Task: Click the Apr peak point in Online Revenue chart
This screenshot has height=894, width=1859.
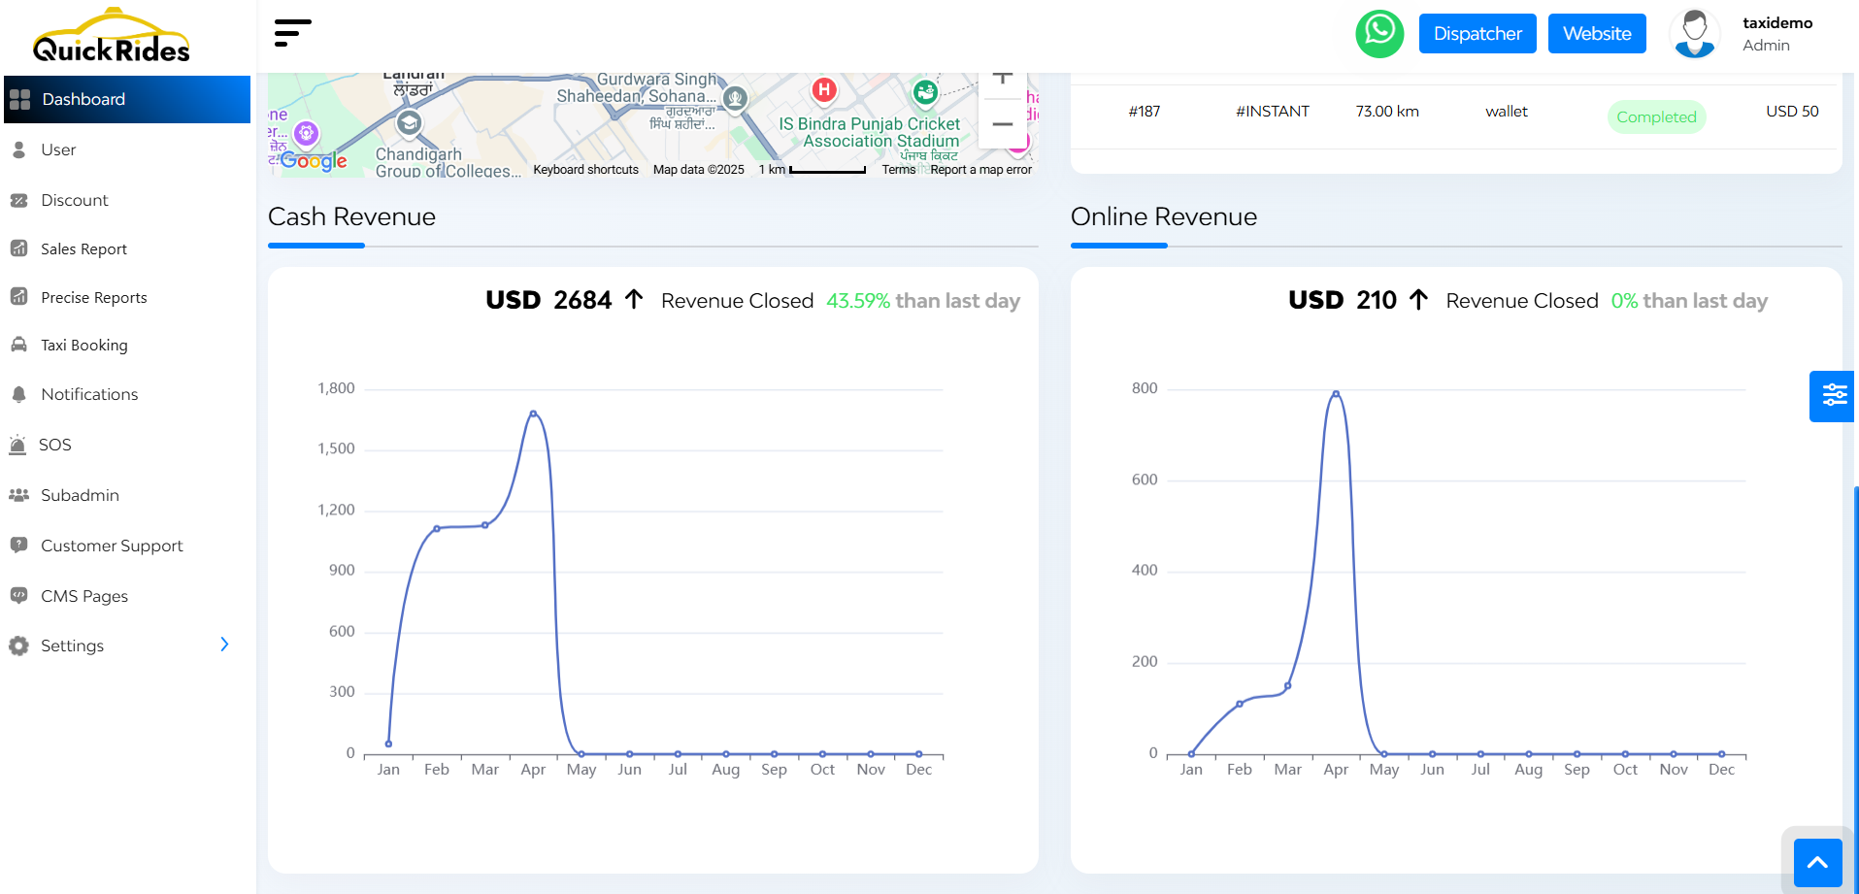Action: pos(1336,394)
